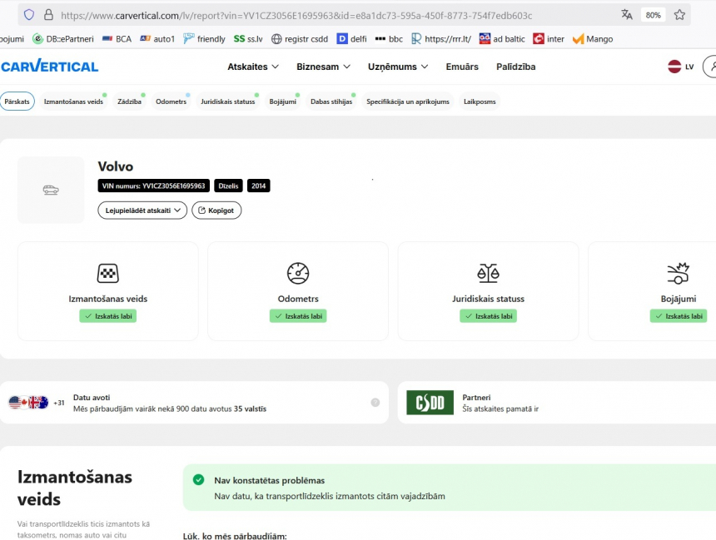This screenshot has width=716, height=540.
Task: Expand the Uzņēmums menu
Action: (398, 67)
